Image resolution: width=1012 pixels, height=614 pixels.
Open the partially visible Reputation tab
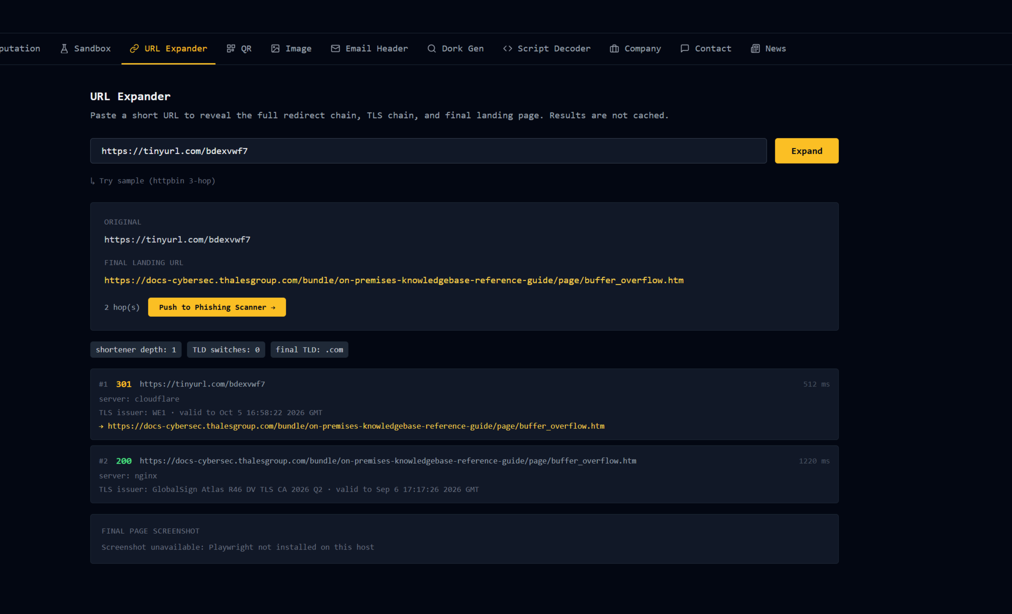tap(20, 48)
